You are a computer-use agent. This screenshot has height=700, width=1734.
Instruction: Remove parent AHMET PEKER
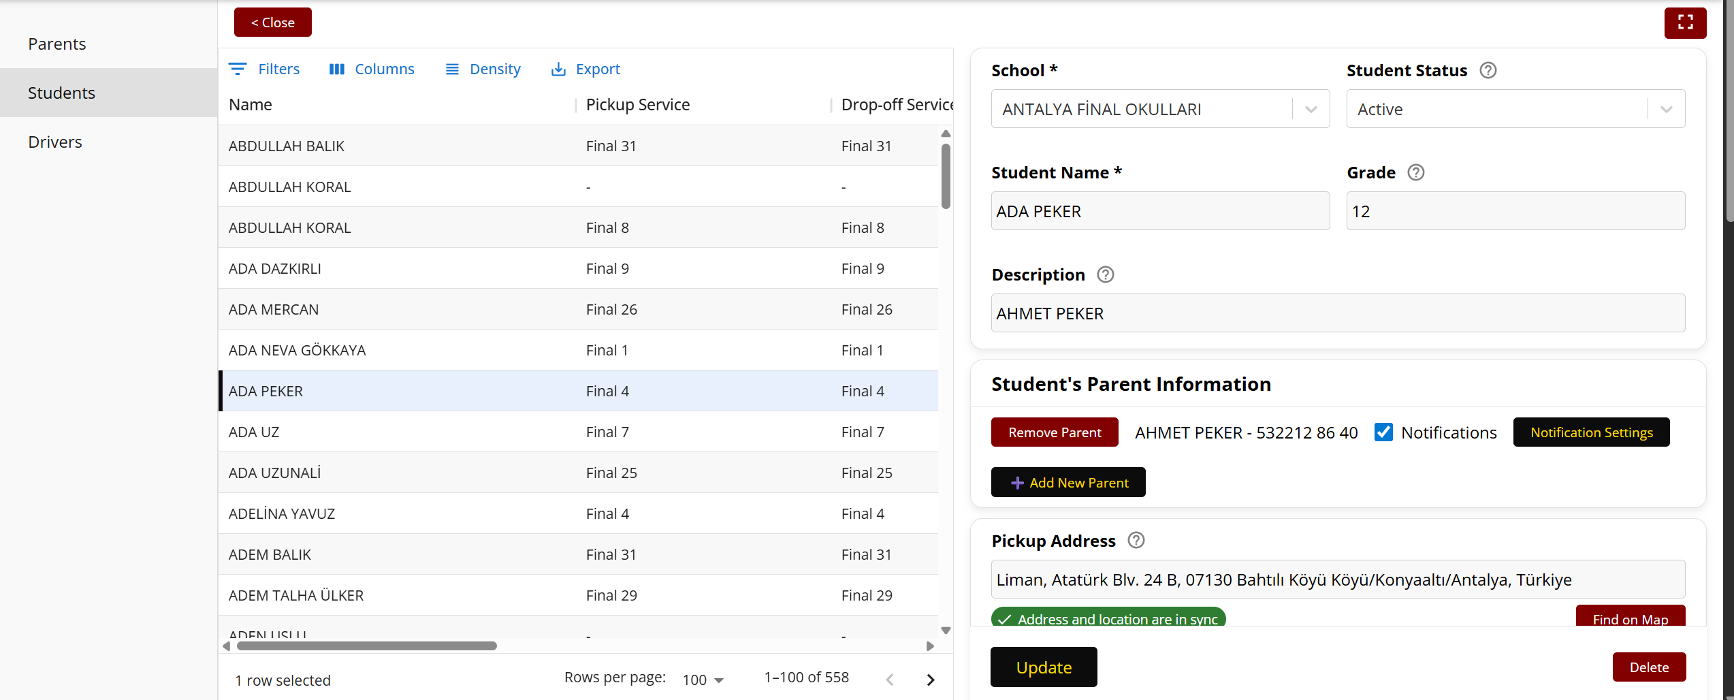(x=1054, y=432)
